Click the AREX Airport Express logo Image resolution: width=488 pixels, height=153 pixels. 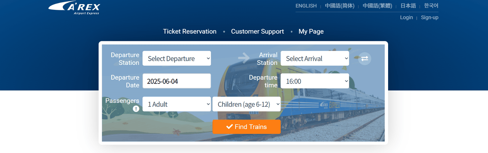tap(74, 7)
